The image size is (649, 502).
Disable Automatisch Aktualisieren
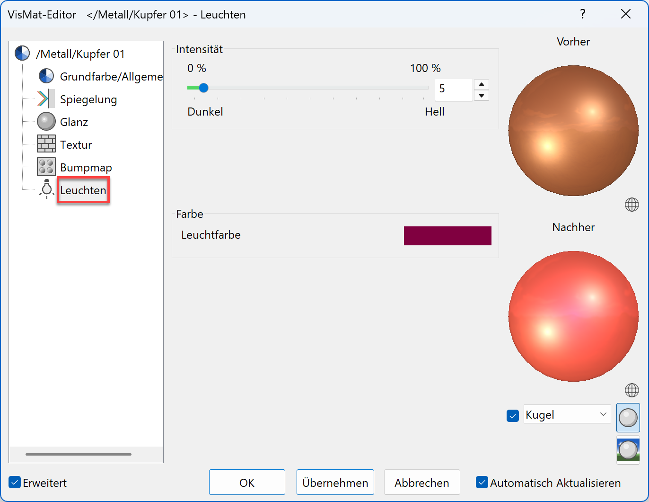pyautogui.click(x=482, y=482)
